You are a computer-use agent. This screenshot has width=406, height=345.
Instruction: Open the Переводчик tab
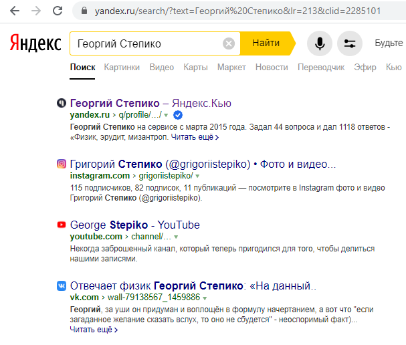tap(321, 68)
